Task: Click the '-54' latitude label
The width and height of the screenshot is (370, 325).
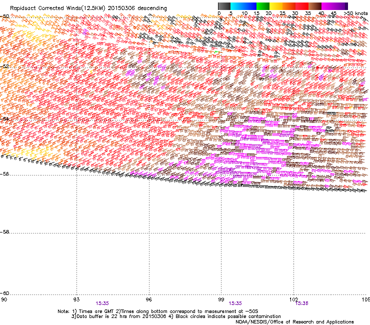Action: tap(4, 118)
